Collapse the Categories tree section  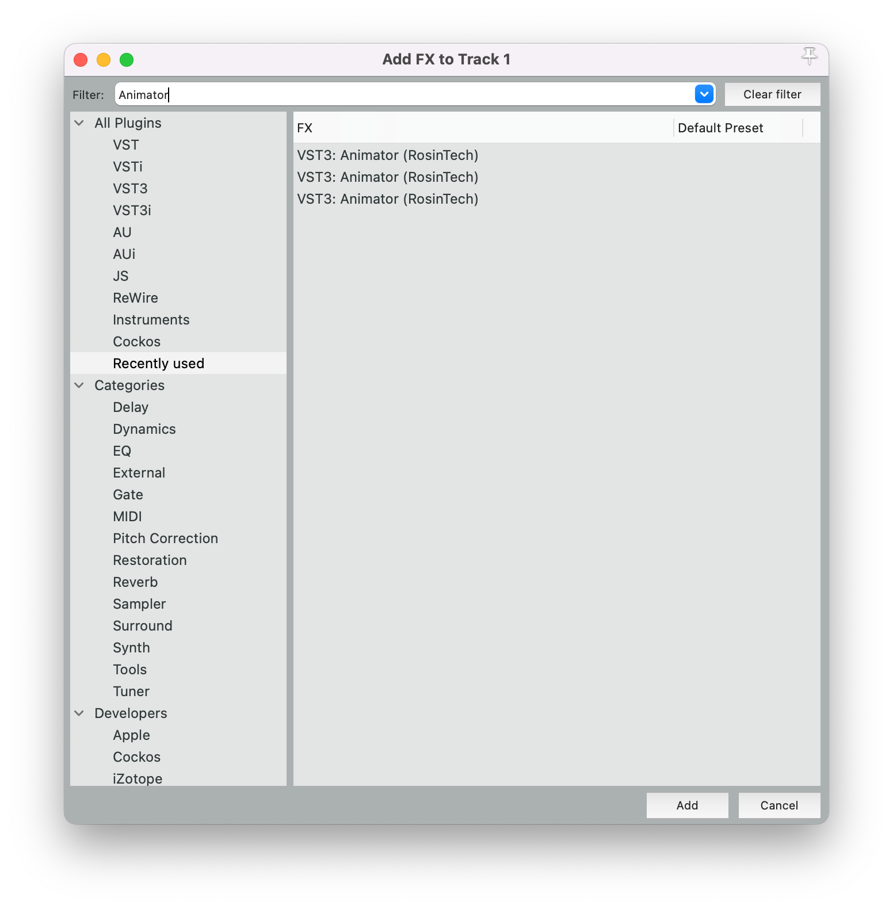click(79, 385)
